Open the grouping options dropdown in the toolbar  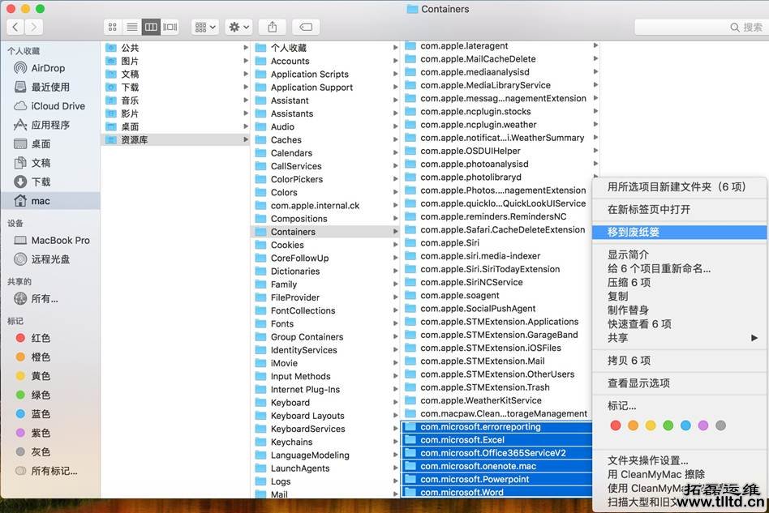[205, 27]
